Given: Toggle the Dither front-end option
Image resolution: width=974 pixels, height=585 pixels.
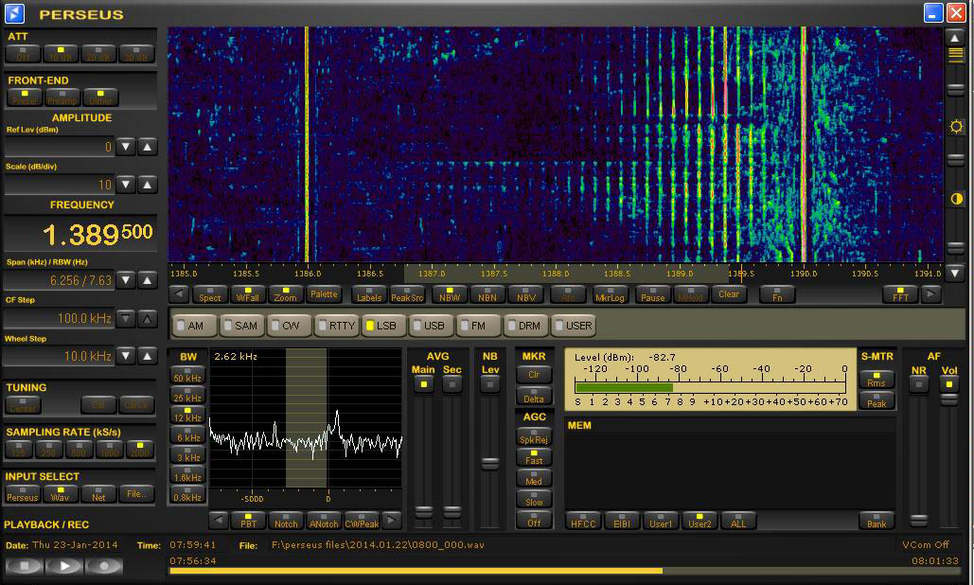Looking at the screenshot, I should coord(100,97).
